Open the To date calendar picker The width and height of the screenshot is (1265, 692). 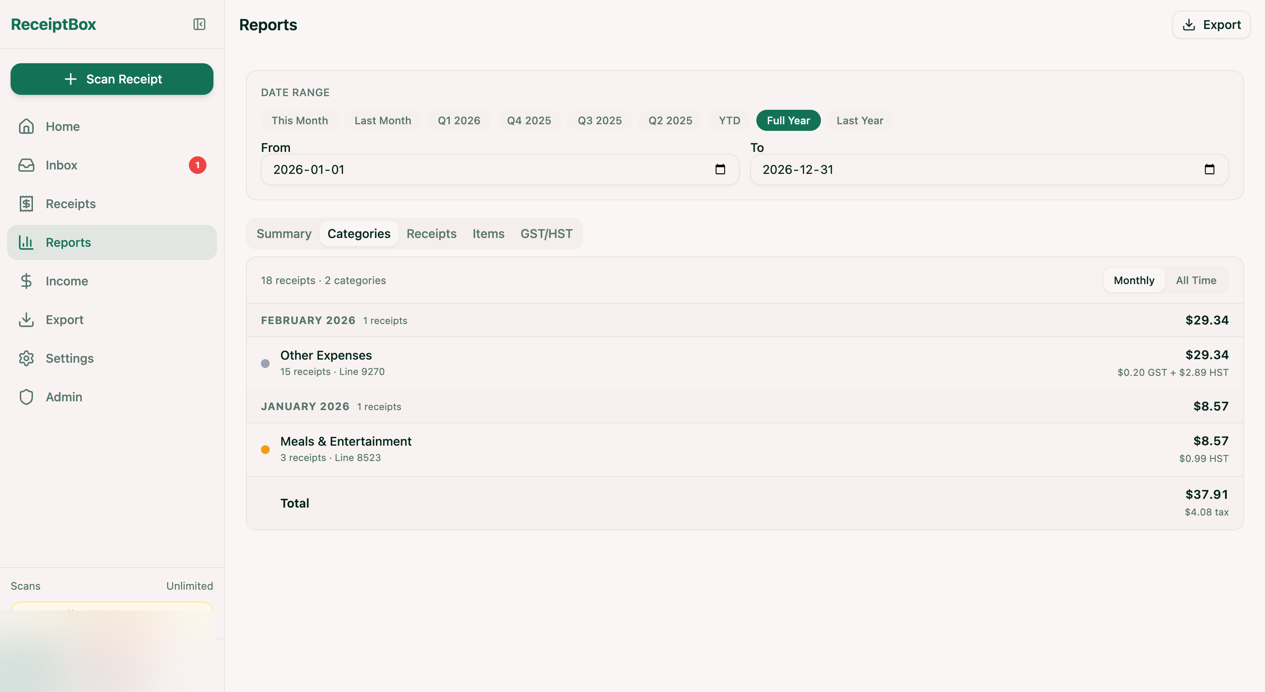1210,169
